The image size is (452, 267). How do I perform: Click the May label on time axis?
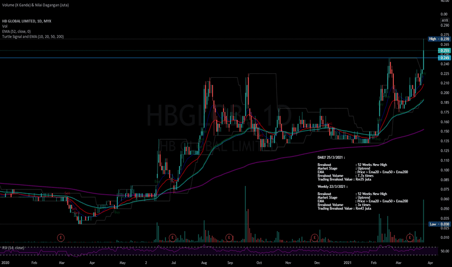pos(122,263)
